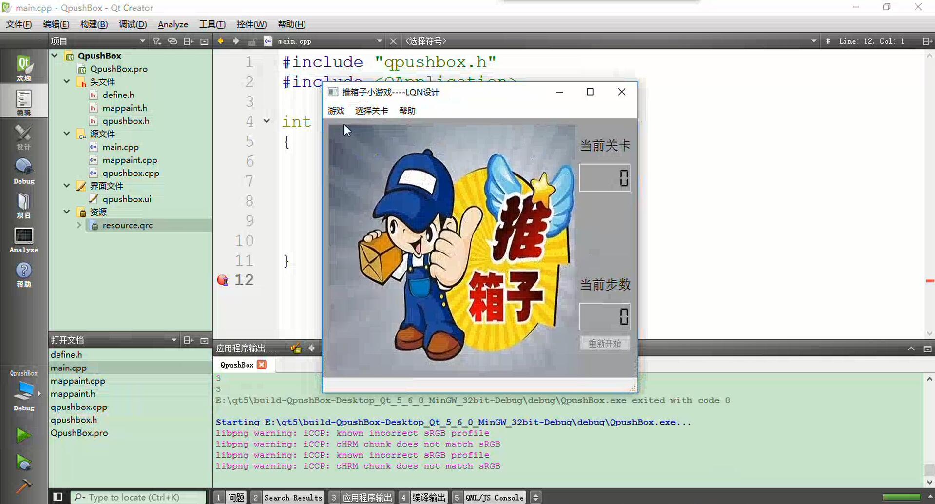
Task: Click the breakpoint marker on line 12
Action: [x=223, y=280]
